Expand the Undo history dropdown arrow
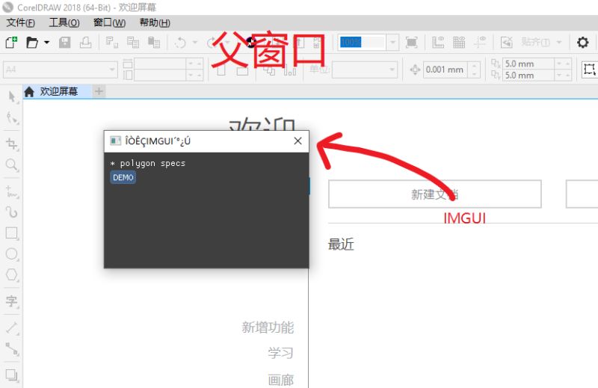 pyautogui.click(x=195, y=43)
